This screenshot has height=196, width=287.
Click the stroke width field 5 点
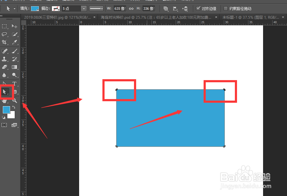tap(71, 9)
